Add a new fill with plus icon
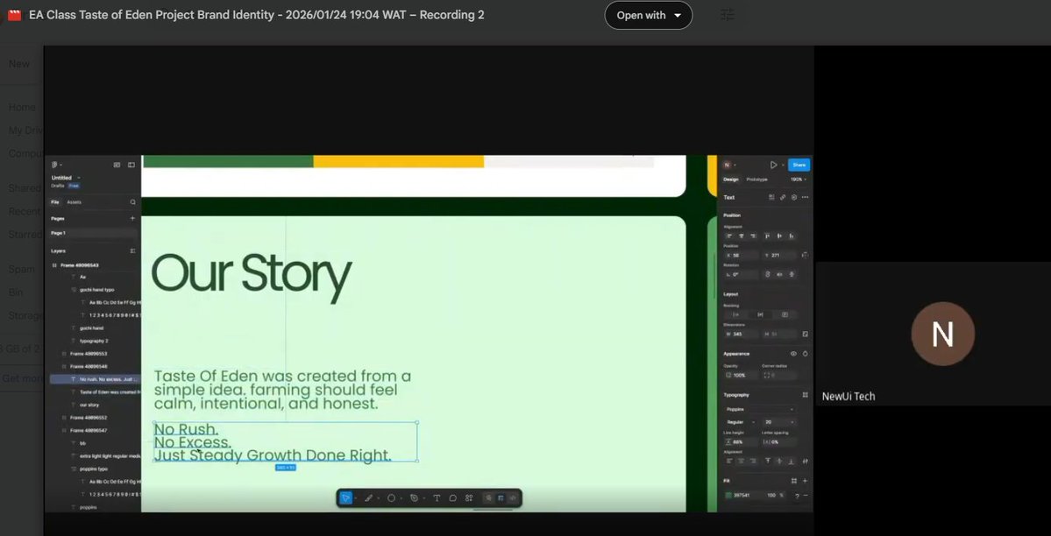 click(x=805, y=481)
